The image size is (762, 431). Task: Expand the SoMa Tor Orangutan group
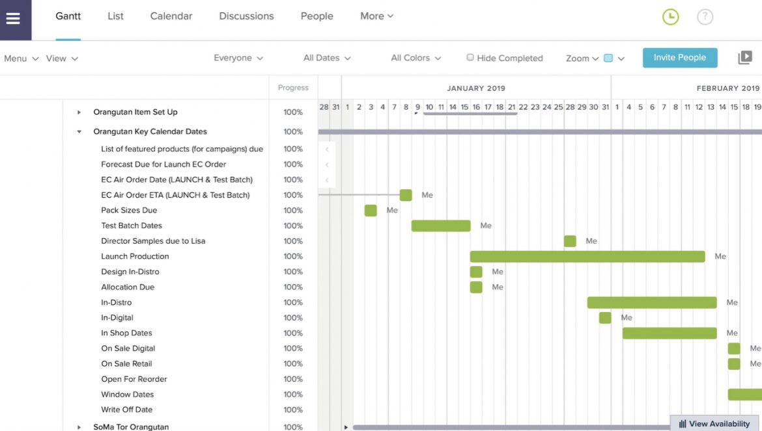click(79, 427)
